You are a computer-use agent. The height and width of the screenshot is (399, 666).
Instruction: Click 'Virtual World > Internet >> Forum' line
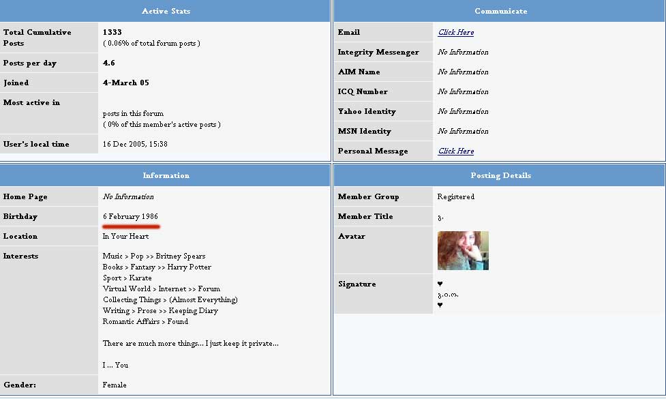(x=162, y=289)
